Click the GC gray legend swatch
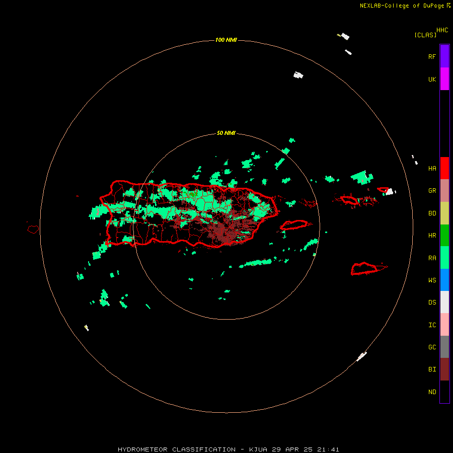Image resolution: width=453 pixels, height=453 pixels. click(x=444, y=347)
